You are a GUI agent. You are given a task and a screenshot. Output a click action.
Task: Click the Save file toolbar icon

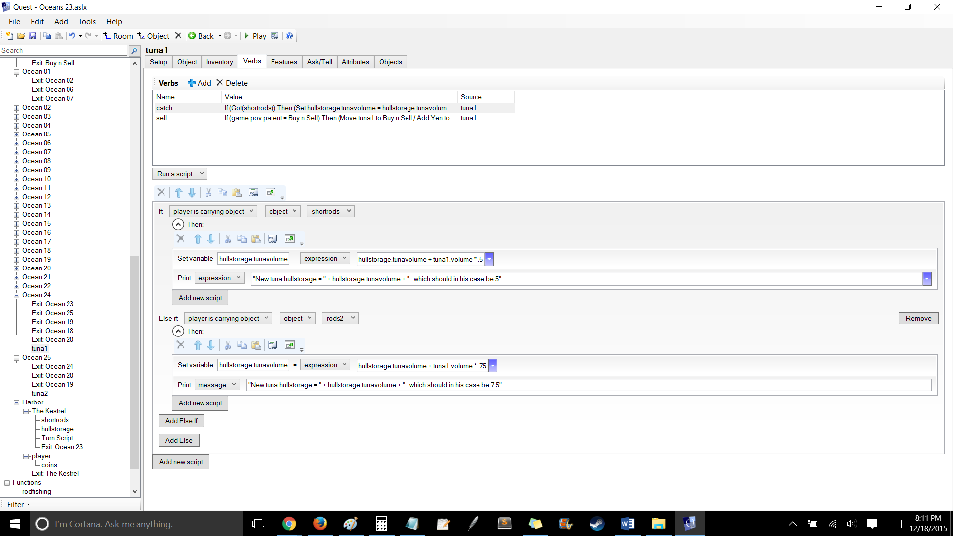click(33, 36)
